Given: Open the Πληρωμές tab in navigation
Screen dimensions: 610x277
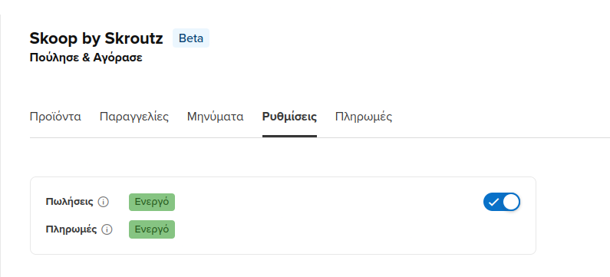Looking at the screenshot, I should 364,117.
